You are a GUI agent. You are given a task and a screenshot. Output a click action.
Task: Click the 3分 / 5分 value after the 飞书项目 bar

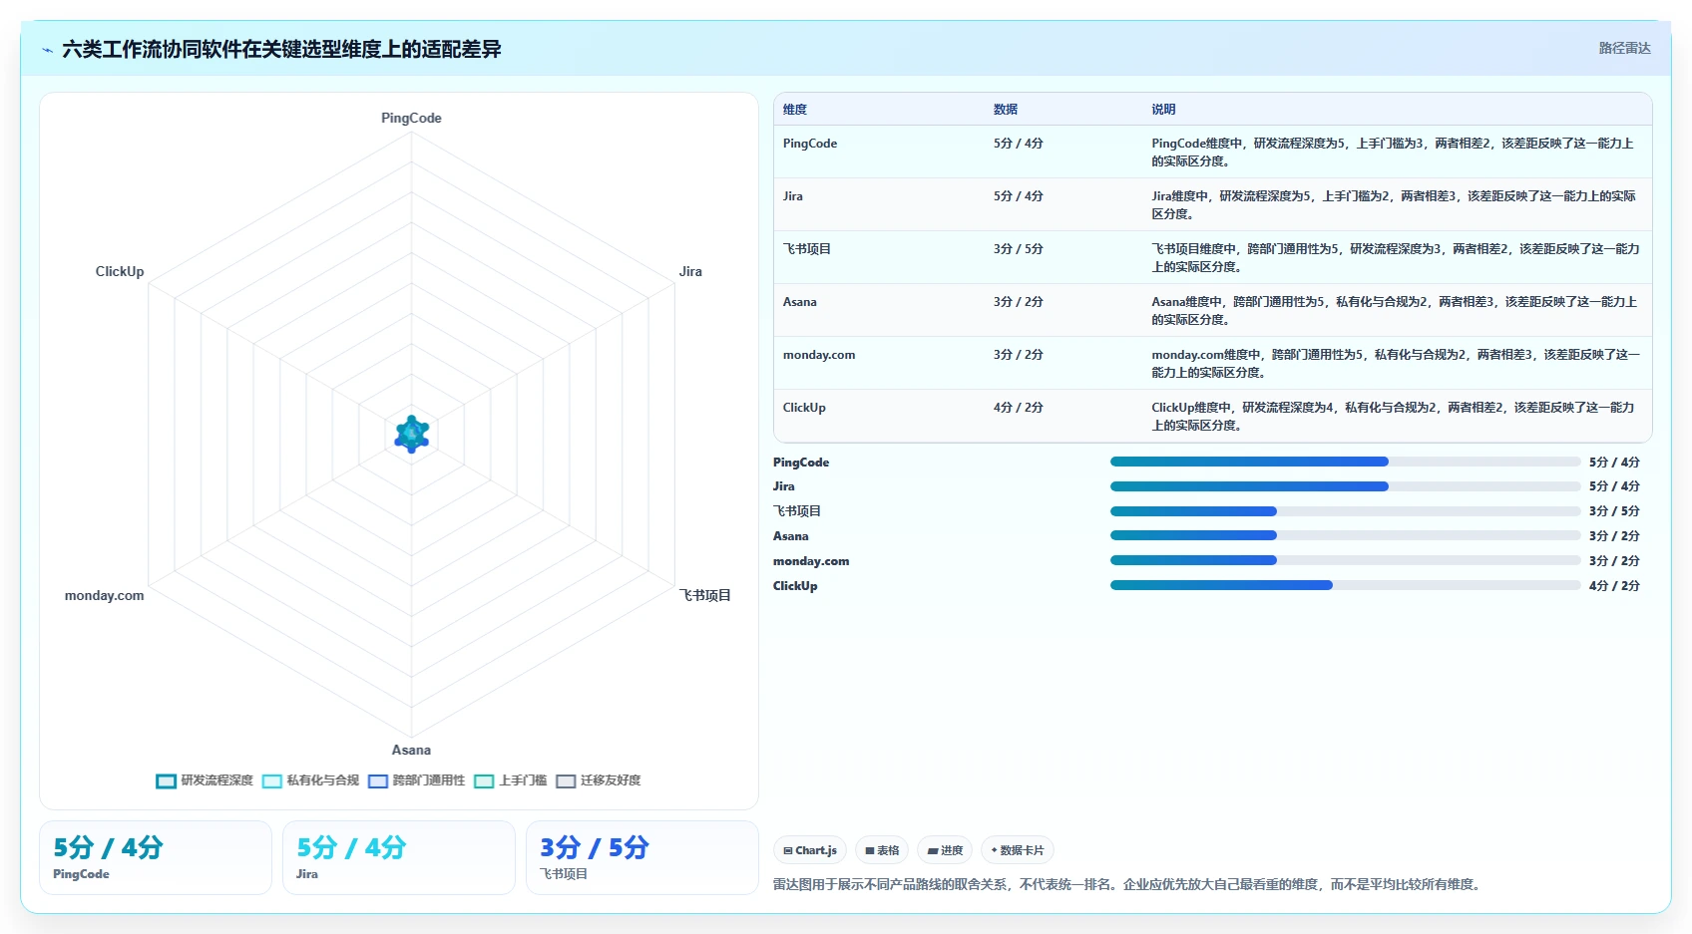1614,511
